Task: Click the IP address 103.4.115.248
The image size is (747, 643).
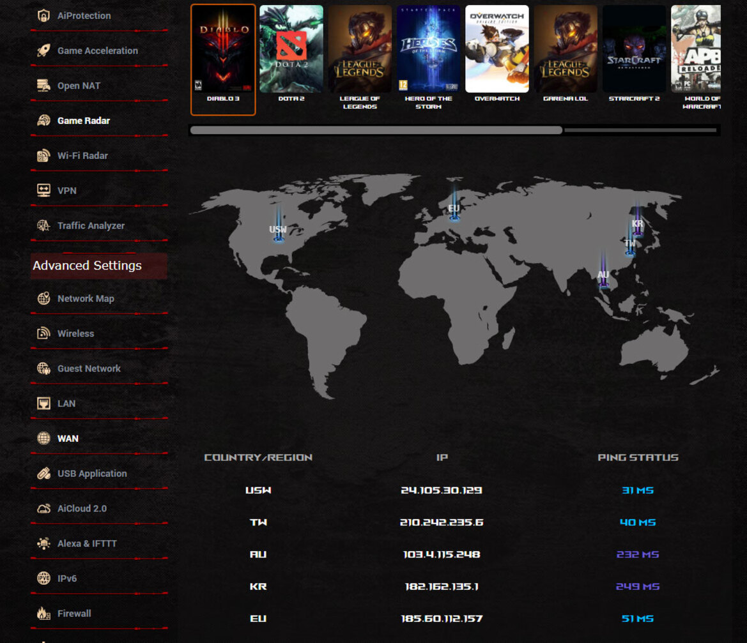Action: coord(442,554)
